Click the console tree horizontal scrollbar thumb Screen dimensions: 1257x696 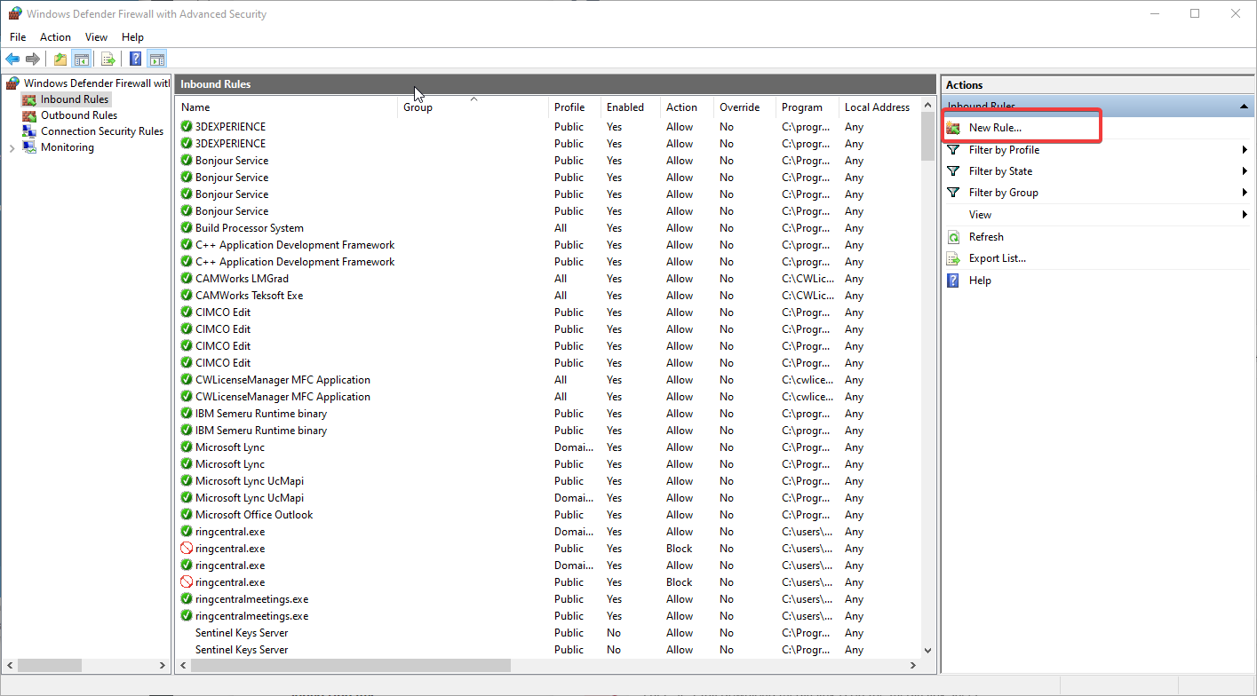[x=50, y=665]
